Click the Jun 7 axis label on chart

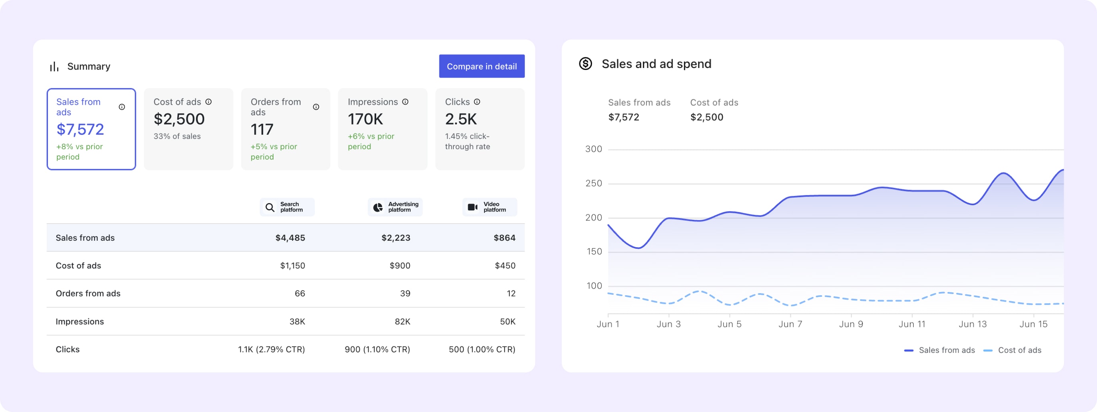coord(790,324)
